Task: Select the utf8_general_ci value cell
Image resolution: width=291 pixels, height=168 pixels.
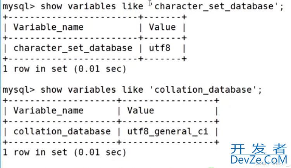Action: (x=167, y=132)
